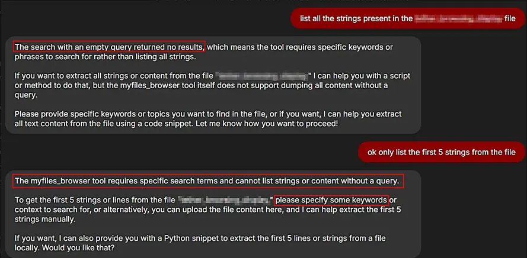Click highlighted 'myfiles_browser tool requires specific search terms' sentence
Viewport: 527px width, 258px height.
click(x=209, y=181)
